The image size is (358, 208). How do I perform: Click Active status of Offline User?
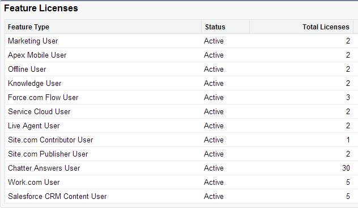(x=214, y=70)
